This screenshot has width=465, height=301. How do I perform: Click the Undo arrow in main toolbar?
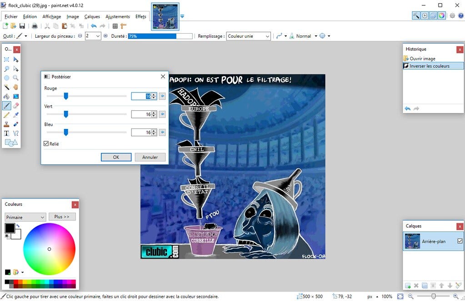click(x=94, y=26)
